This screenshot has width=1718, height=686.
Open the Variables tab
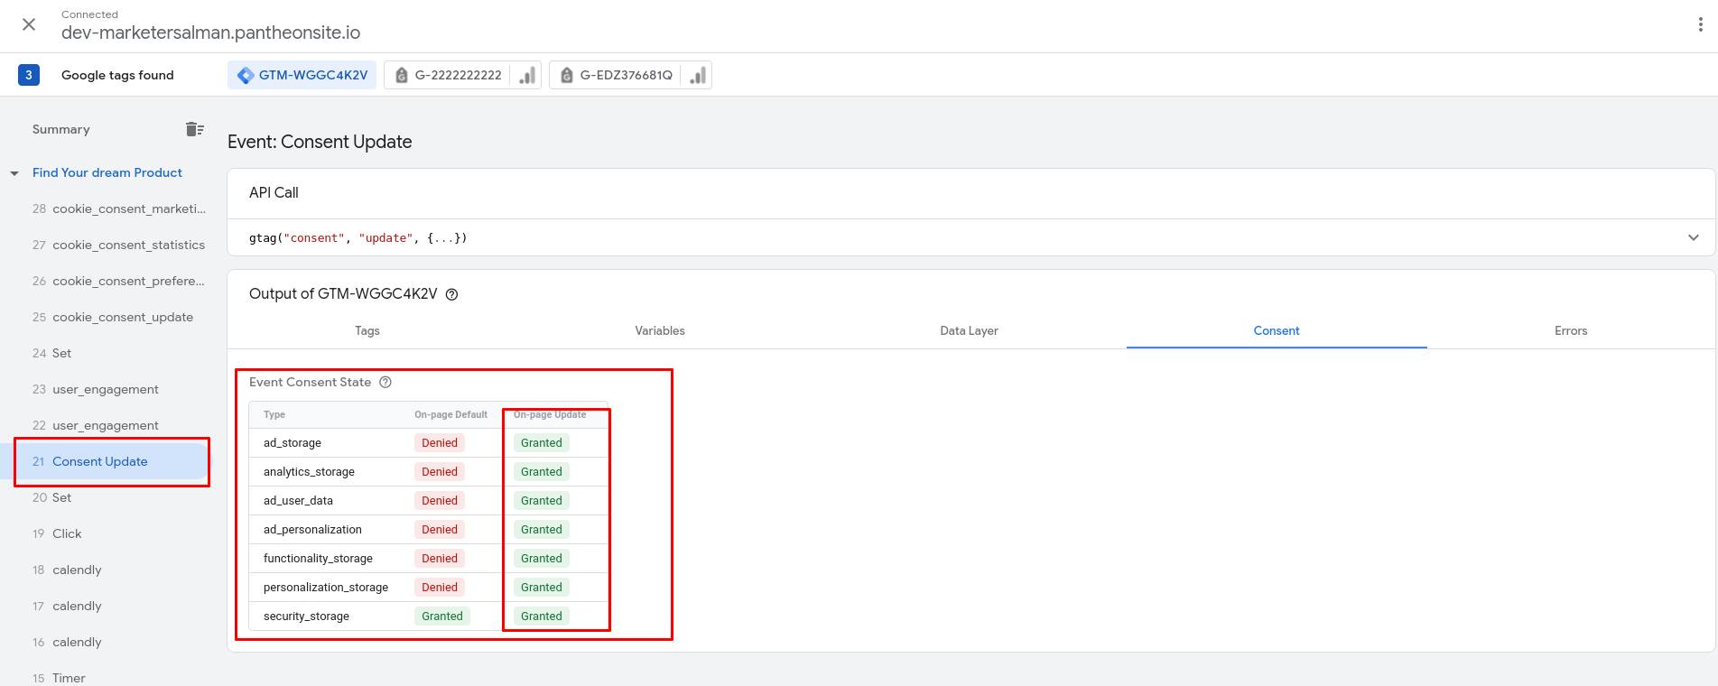(659, 330)
